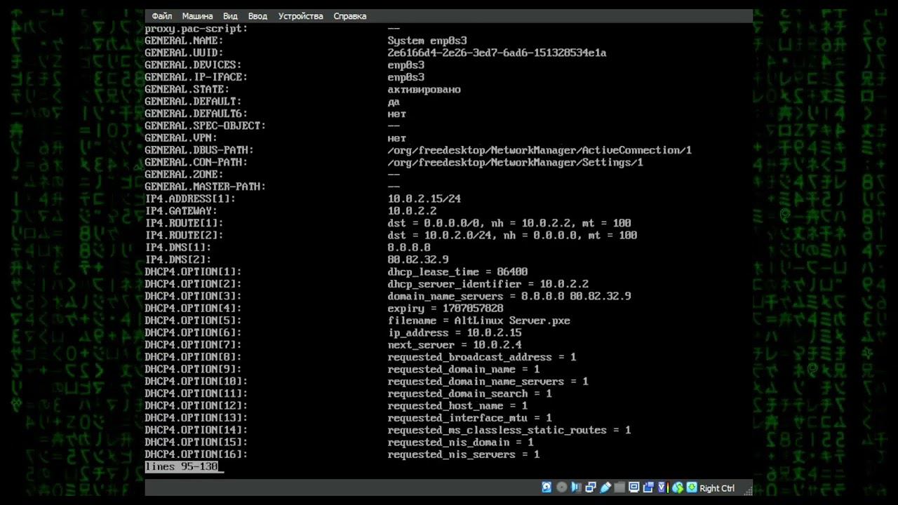Click the optical disc drive icon

click(x=562, y=487)
